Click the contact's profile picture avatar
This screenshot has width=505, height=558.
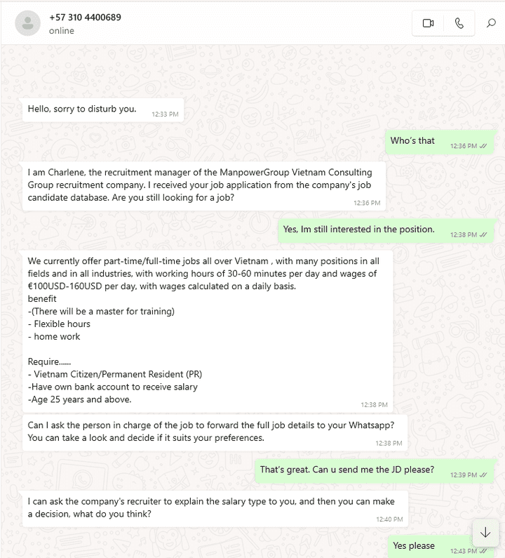click(27, 23)
